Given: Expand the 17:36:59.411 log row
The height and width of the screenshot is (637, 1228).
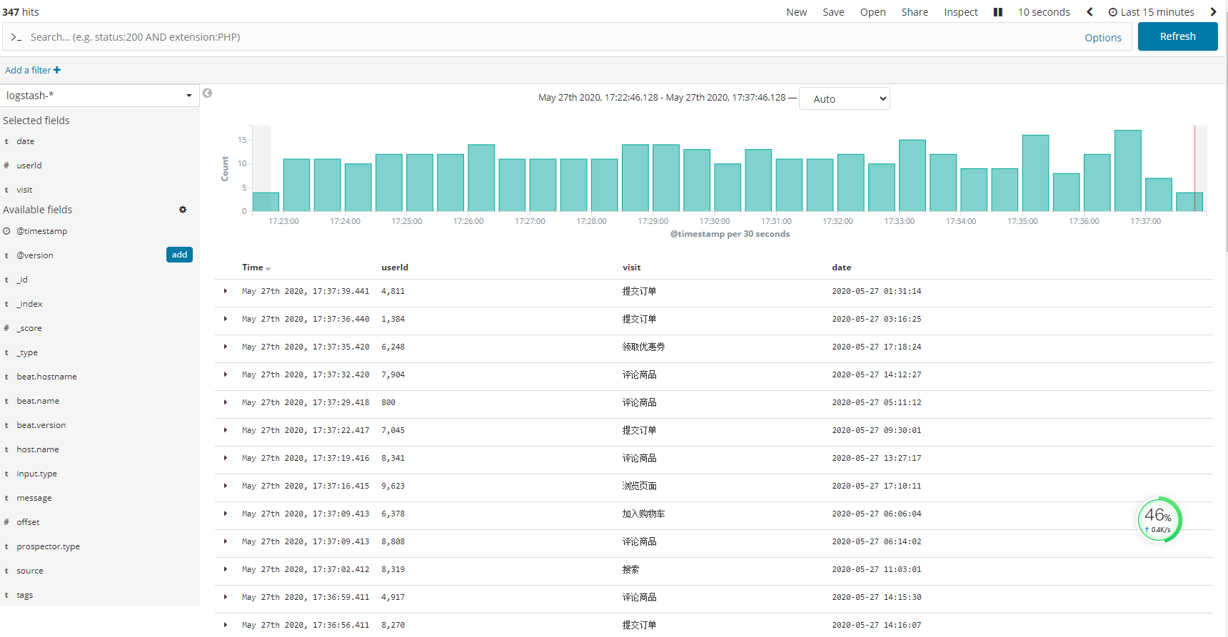Looking at the screenshot, I should (x=225, y=597).
